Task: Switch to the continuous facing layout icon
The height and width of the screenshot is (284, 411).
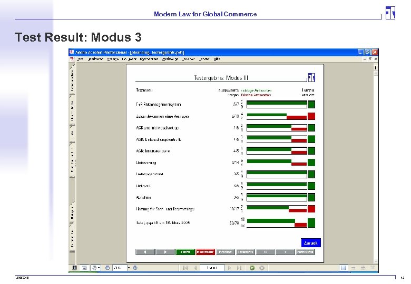Action: tap(373, 268)
